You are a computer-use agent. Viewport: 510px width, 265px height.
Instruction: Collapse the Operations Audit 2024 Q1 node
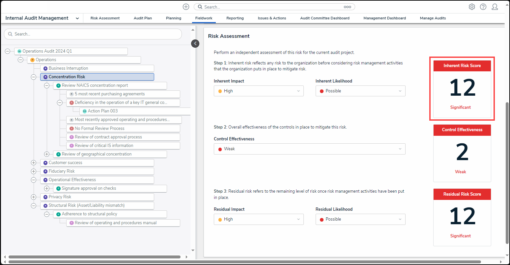click(x=8, y=51)
